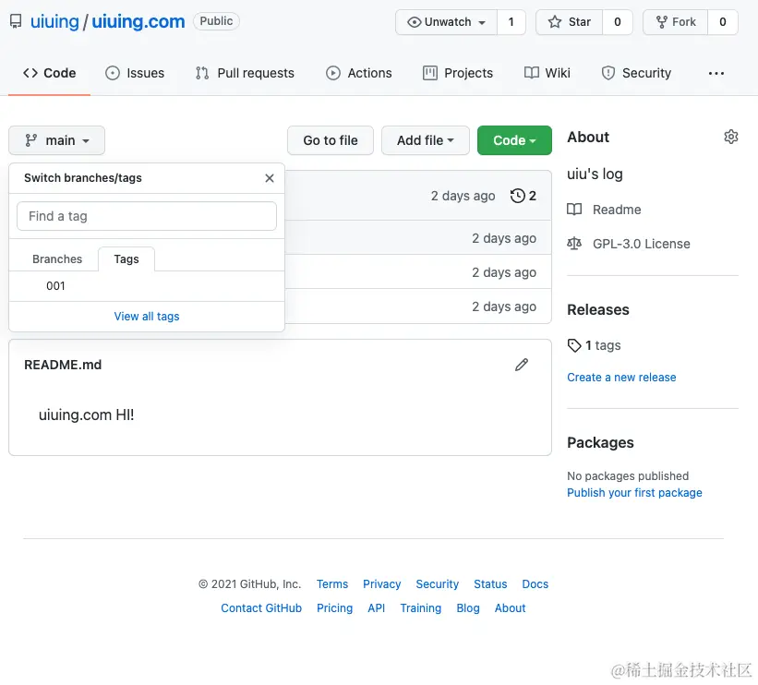Image resolution: width=758 pixels, height=685 pixels.
Task: Open the Issues tab
Action: [x=135, y=73]
